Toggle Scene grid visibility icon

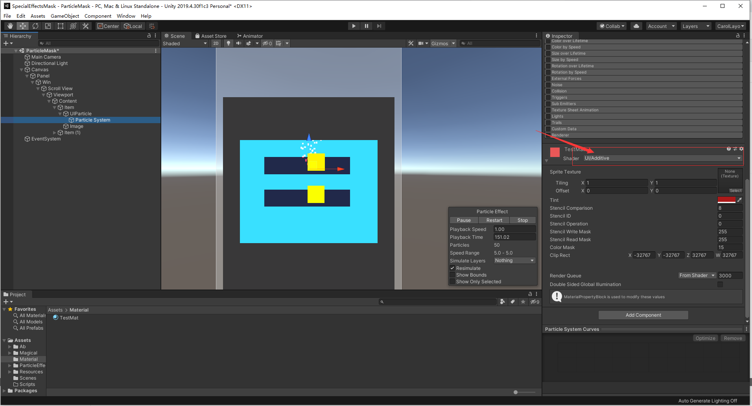(278, 43)
